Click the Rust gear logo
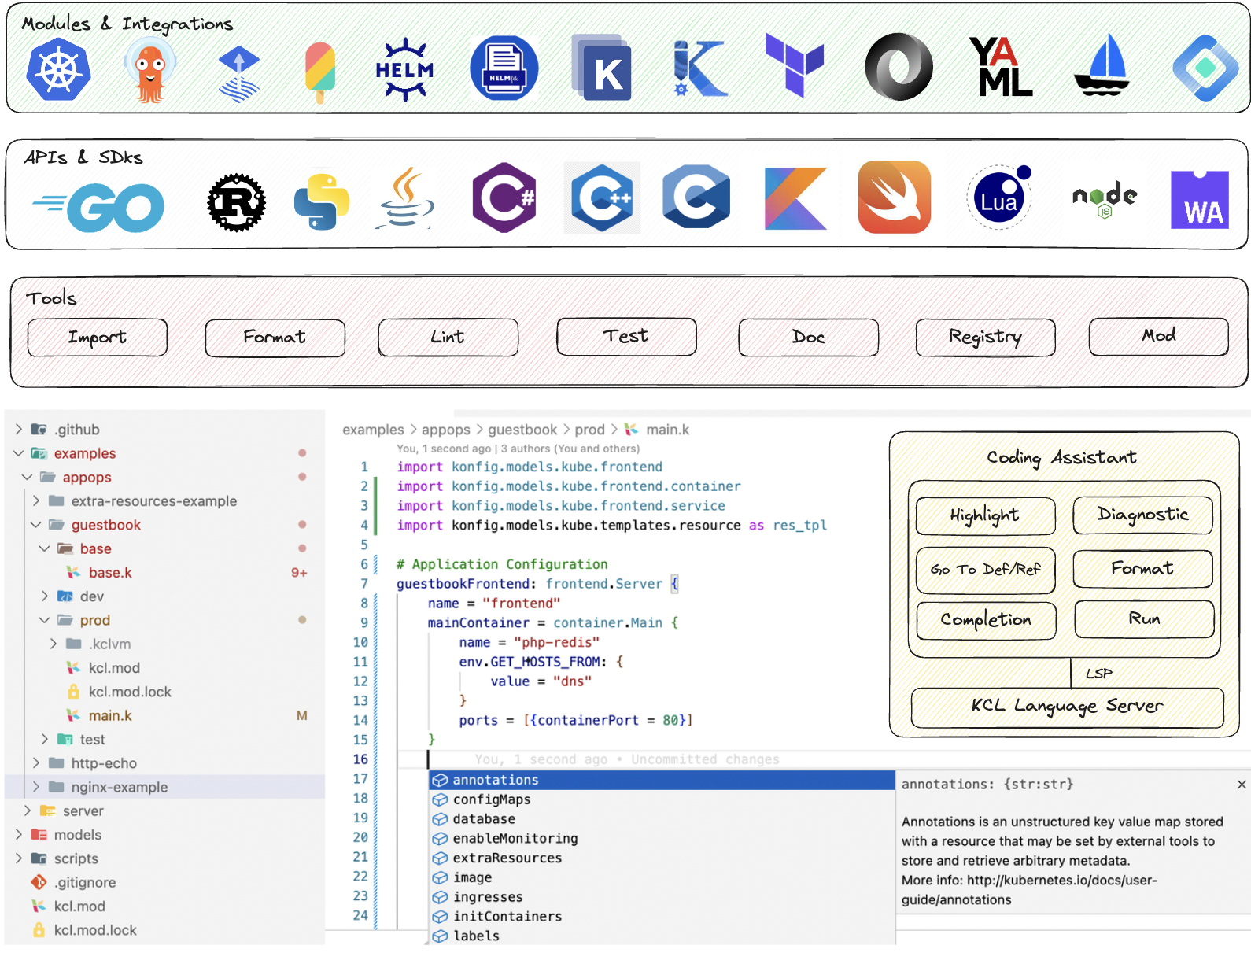Screen dimensions: 1251x960 pyautogui.click(x=236, y=203)
